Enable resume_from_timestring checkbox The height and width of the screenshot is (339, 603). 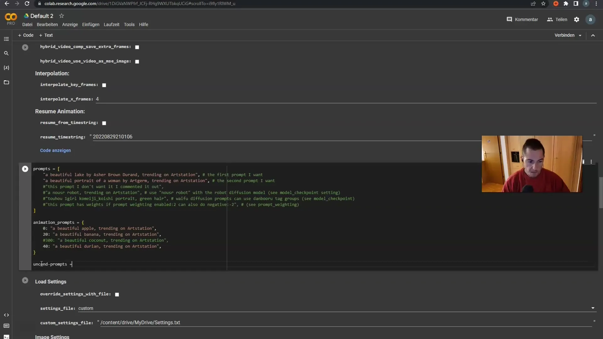point(104,123)
